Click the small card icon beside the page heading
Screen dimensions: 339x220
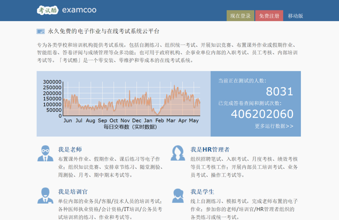coord(41,32)
